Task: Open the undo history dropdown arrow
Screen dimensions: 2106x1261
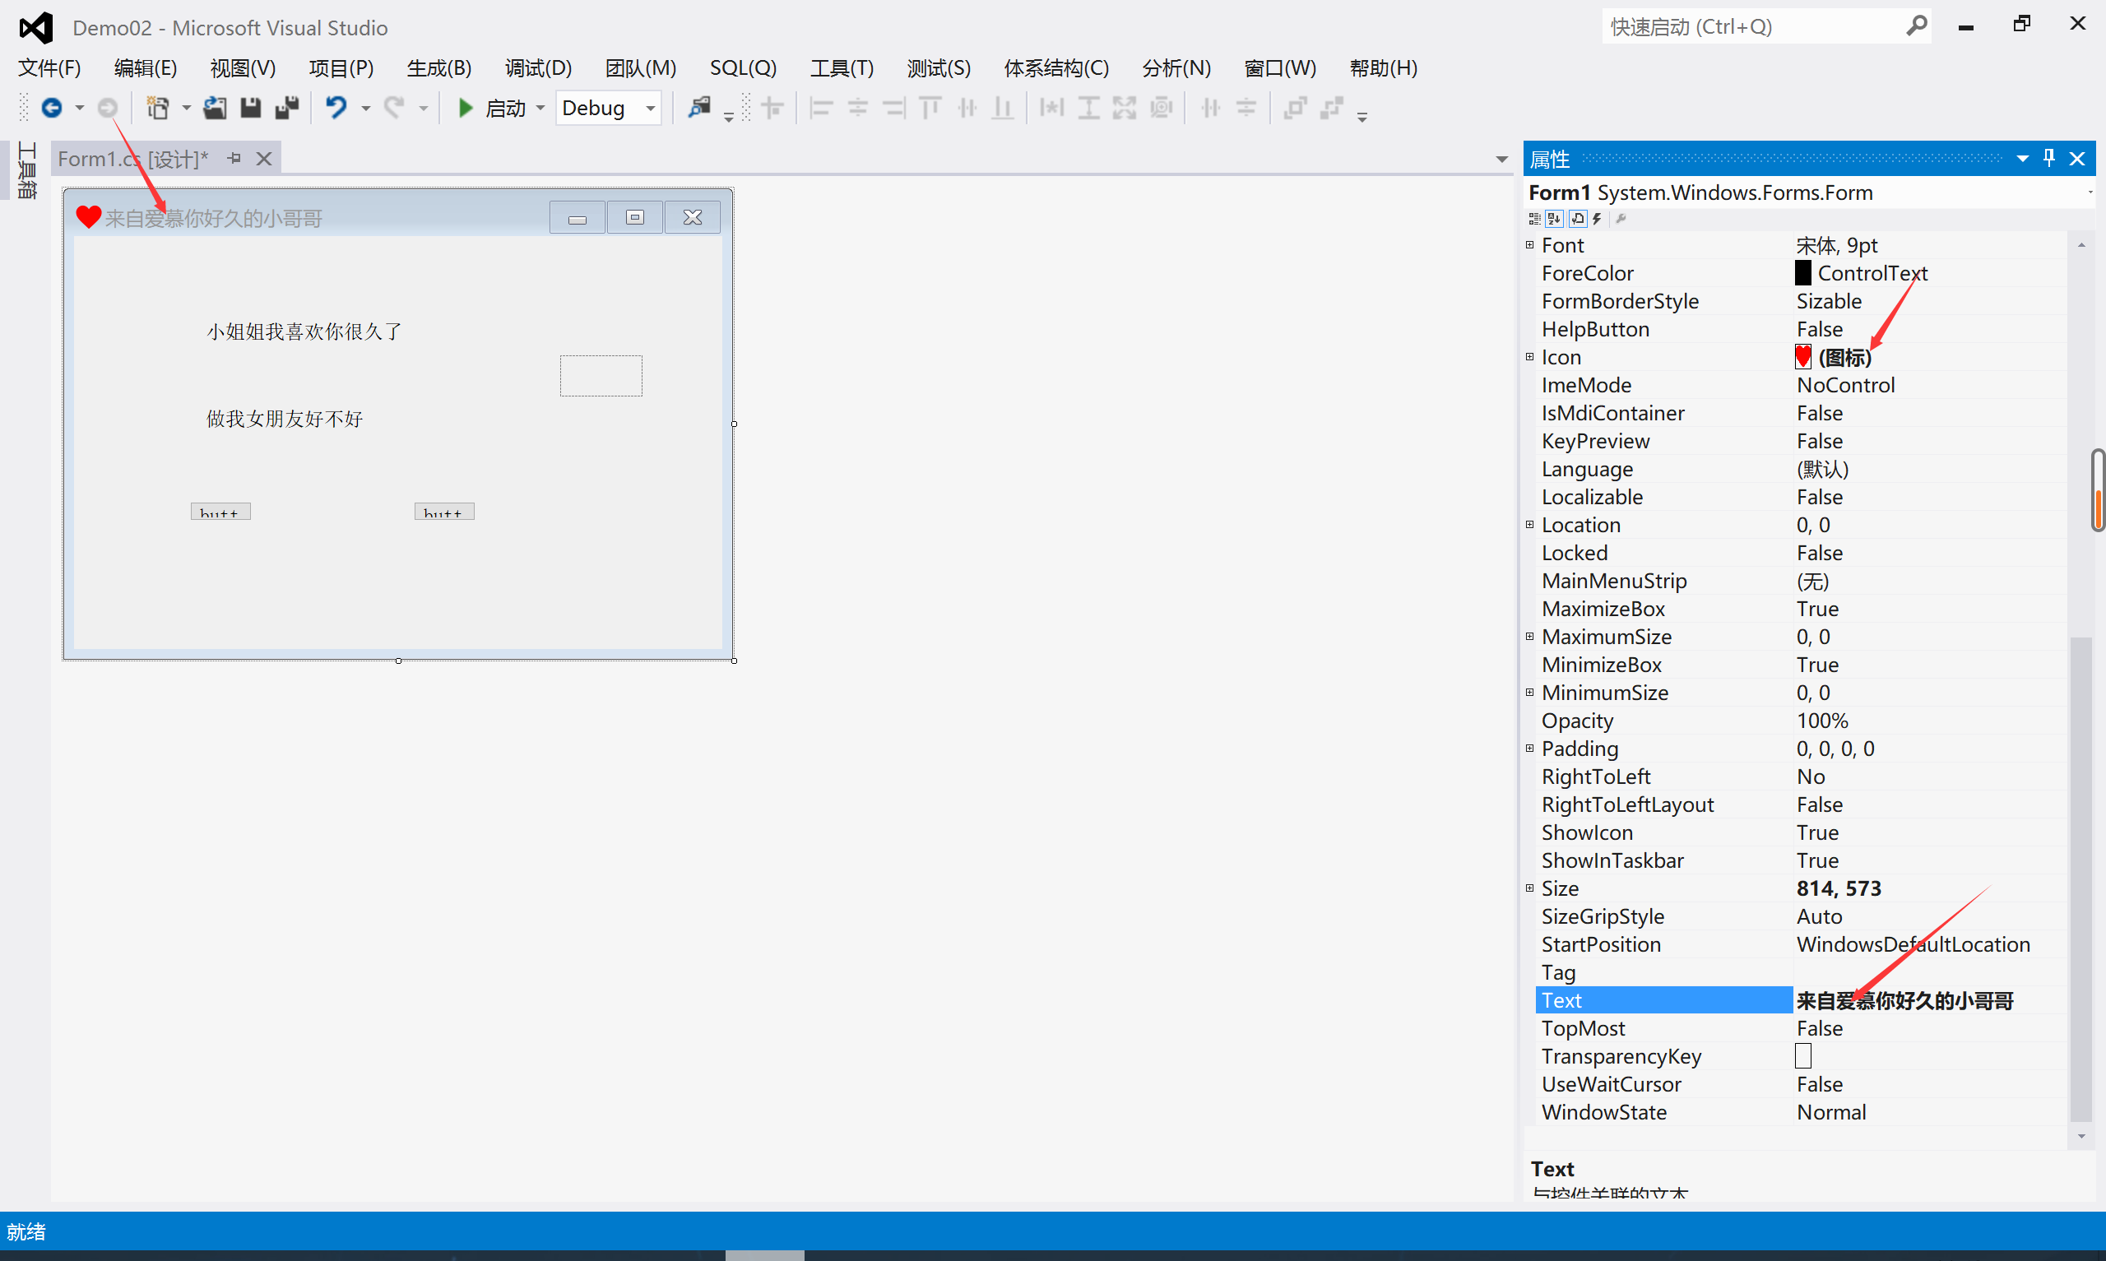Action: pyautogui.click(x=365, y=109)
